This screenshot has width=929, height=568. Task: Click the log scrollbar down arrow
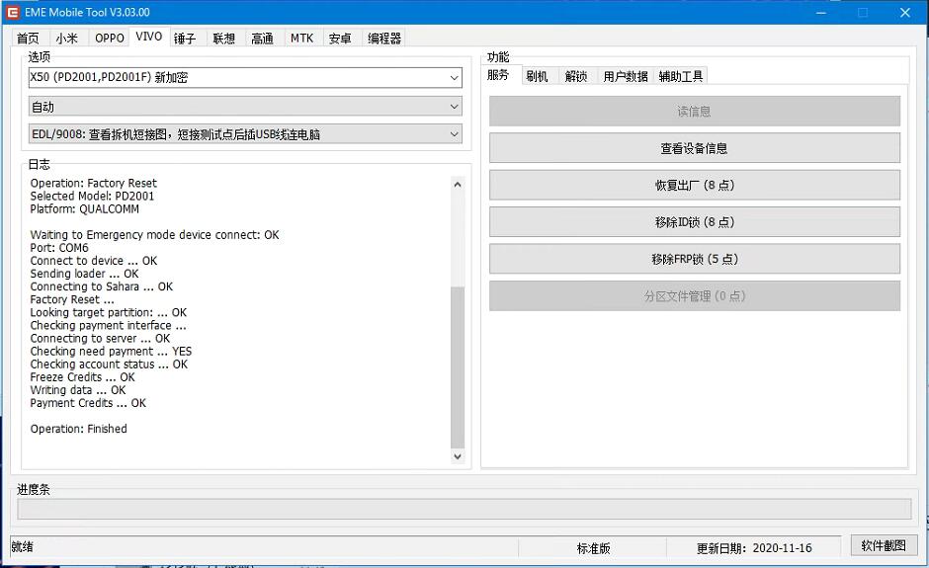(458, 456)
